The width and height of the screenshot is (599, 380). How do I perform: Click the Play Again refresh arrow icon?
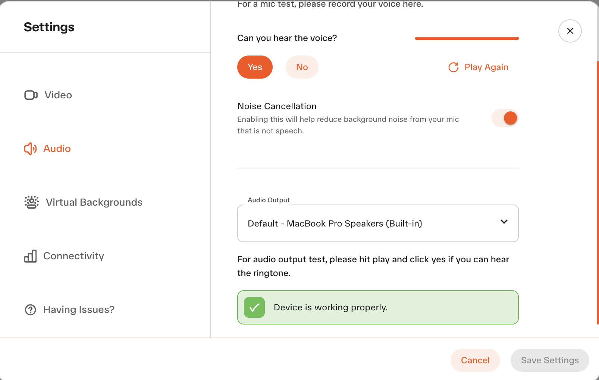tap(454, 67)
